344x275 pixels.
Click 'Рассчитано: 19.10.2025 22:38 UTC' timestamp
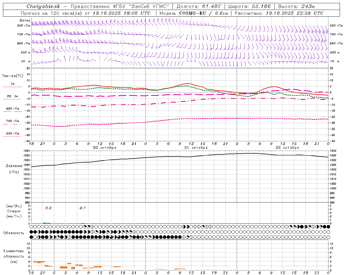pyautogui.click(x=279, y=13)
